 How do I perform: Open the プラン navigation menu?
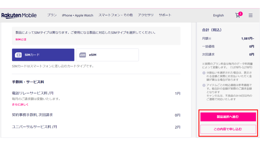tap(52, 15)
